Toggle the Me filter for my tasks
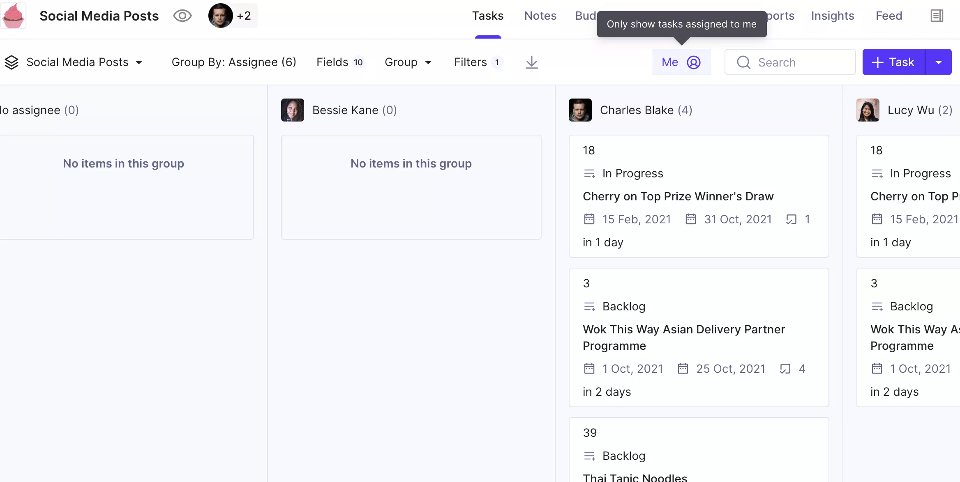 tap(681, 62)
